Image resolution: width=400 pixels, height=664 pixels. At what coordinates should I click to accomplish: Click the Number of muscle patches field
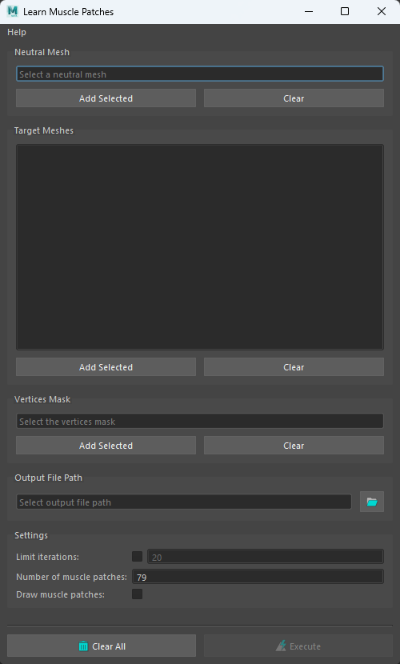pyautogui.click(x=258, y=577)
